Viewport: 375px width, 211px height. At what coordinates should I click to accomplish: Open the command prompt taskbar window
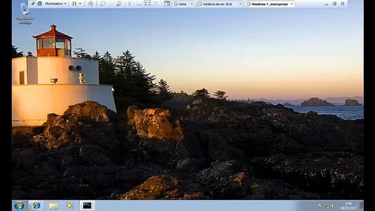(87, 206)
